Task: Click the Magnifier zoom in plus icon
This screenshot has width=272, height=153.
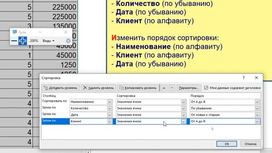Action: pos(23,41)
